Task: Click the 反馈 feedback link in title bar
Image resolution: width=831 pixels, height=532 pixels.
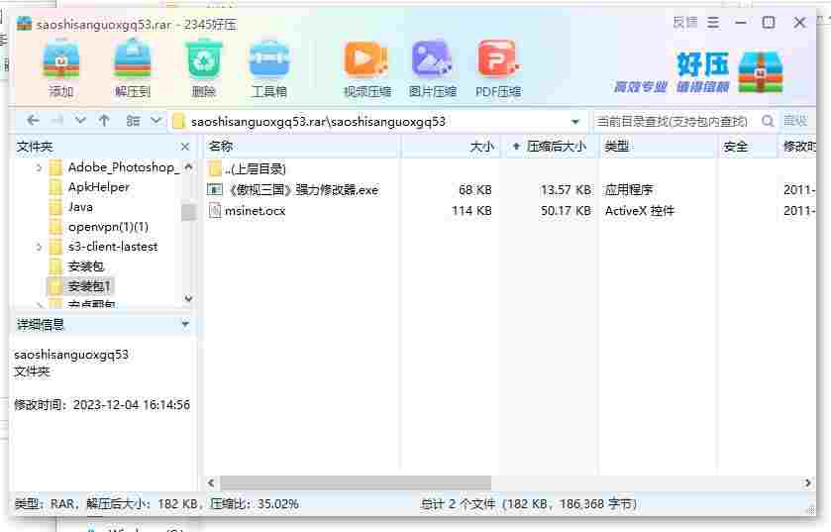Action: [x=685, y=22]
